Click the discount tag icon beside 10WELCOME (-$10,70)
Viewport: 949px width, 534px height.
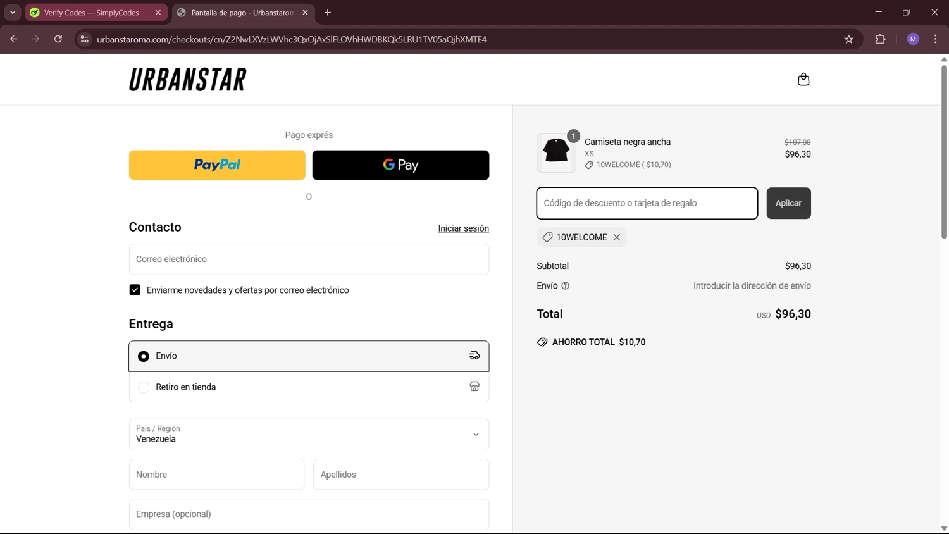[589, 165]
